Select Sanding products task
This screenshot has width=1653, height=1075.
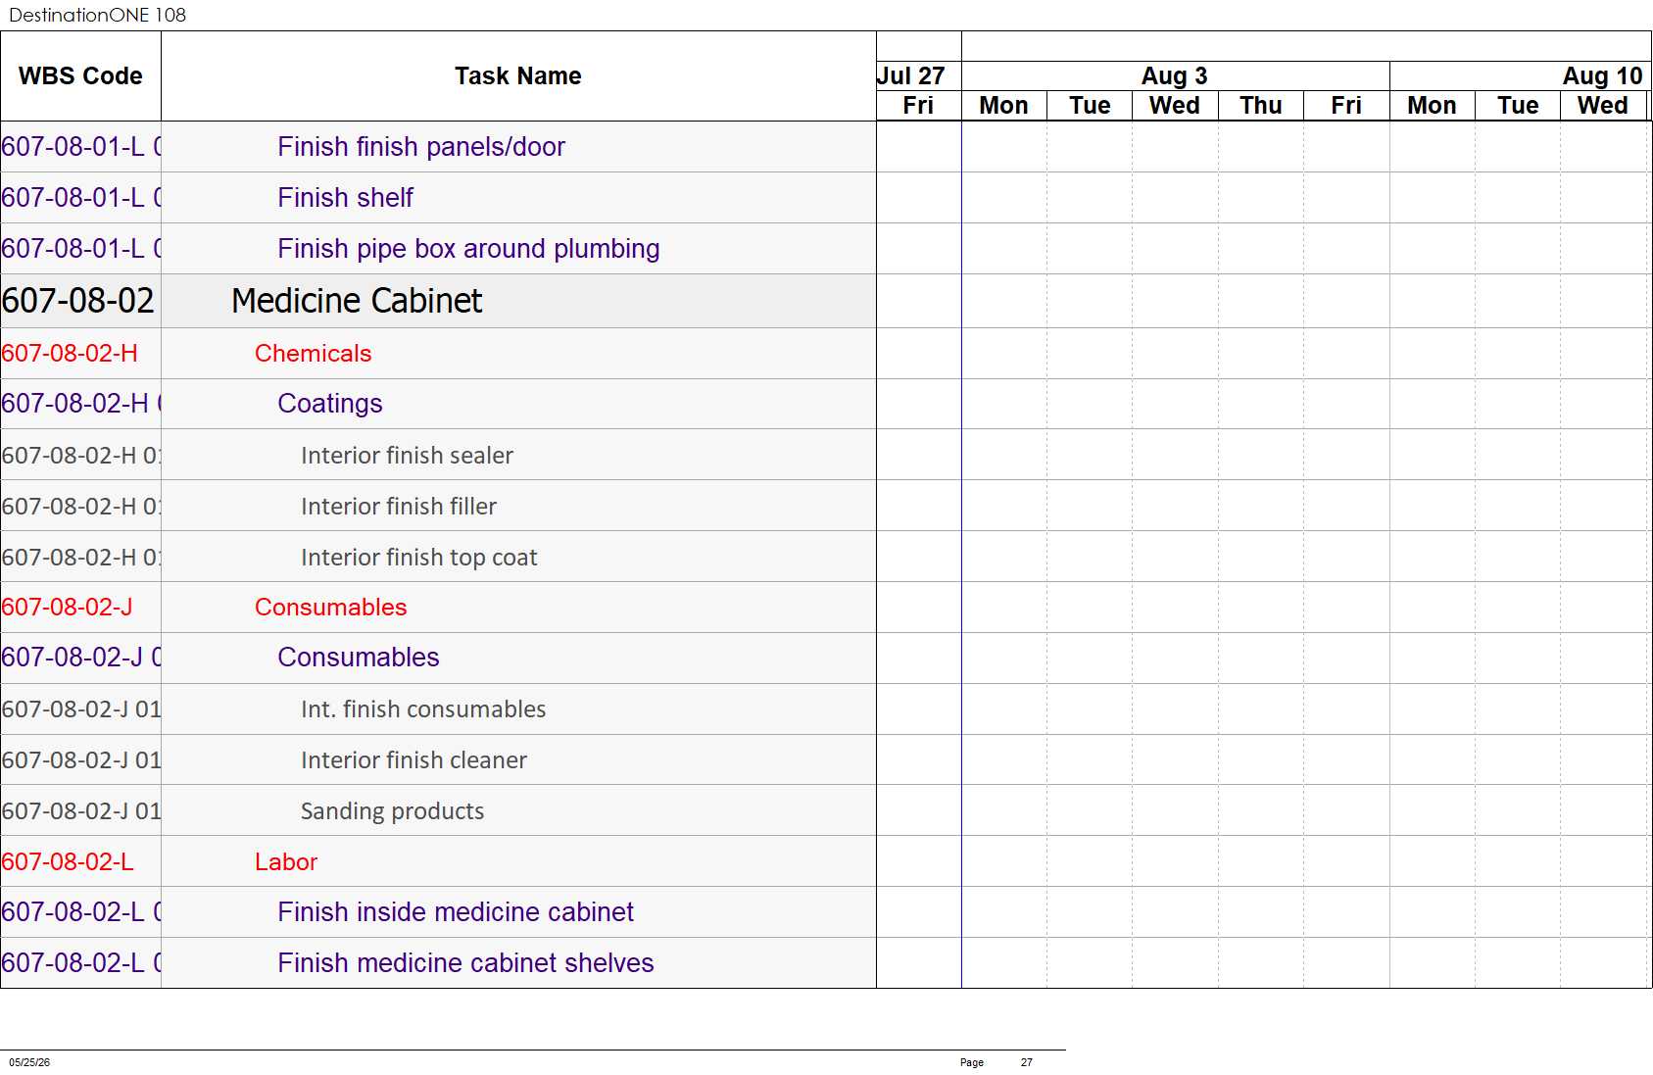click(392, 811)
